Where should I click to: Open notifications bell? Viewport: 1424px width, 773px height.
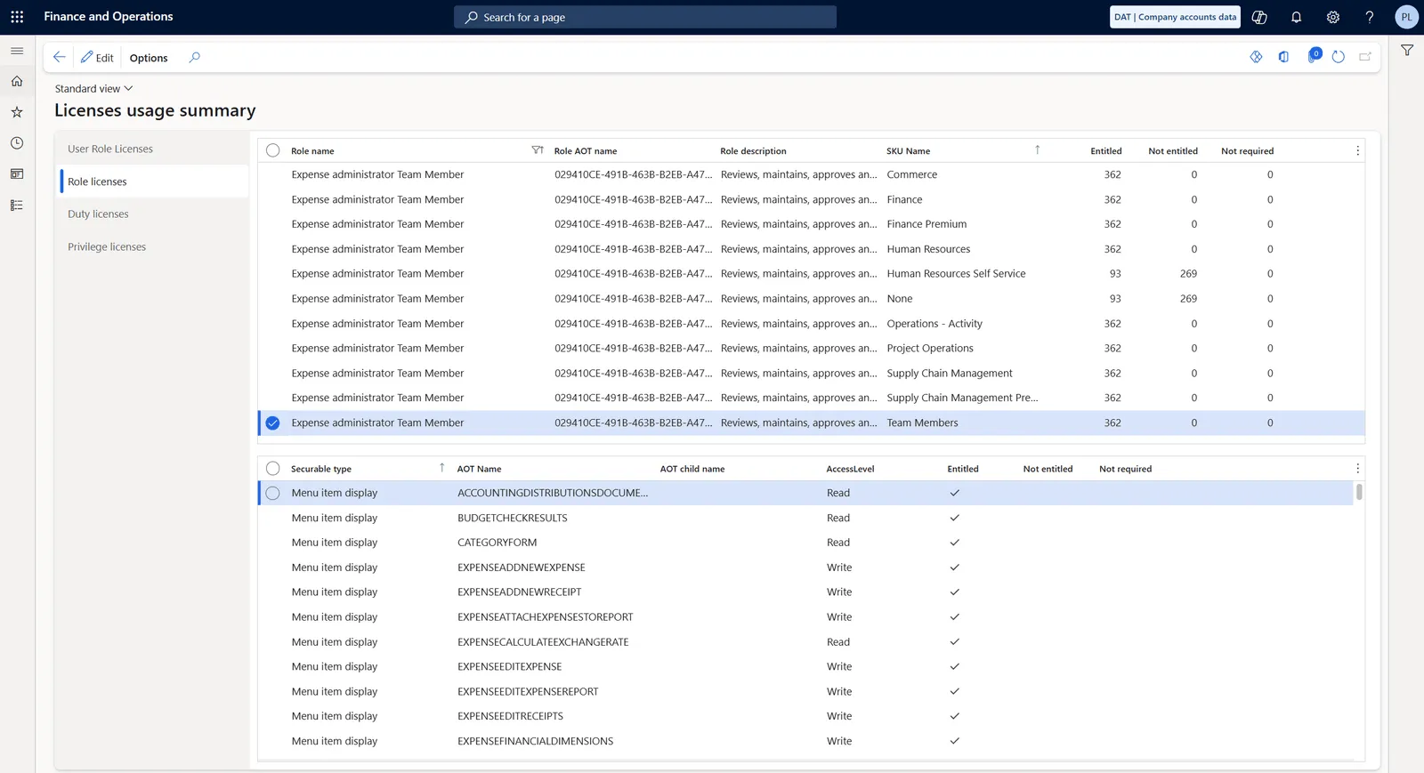1296,17
